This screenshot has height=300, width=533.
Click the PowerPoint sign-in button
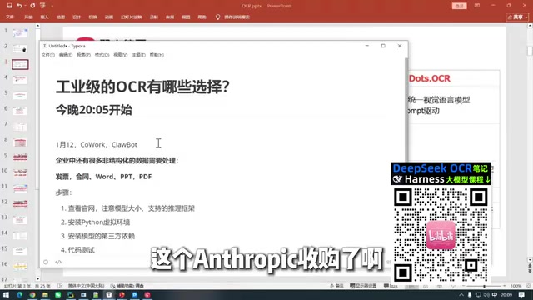point(459,6)
